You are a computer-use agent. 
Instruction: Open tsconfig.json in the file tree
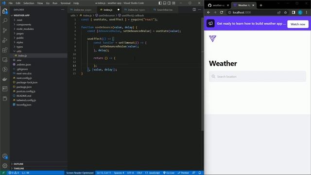(24, 105)
